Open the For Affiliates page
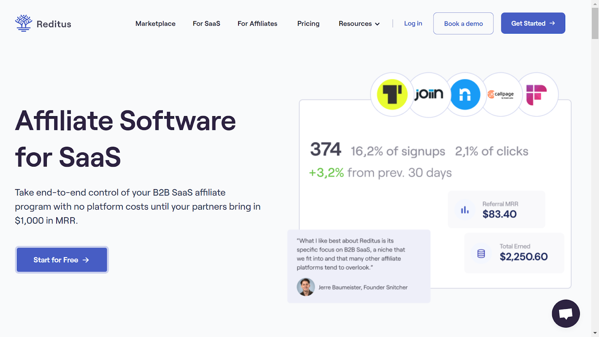This screenshot has height=337, width=599. (257, 24)
